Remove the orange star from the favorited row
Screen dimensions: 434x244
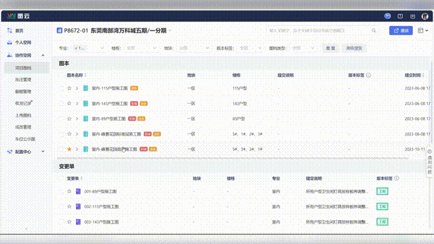69,149
